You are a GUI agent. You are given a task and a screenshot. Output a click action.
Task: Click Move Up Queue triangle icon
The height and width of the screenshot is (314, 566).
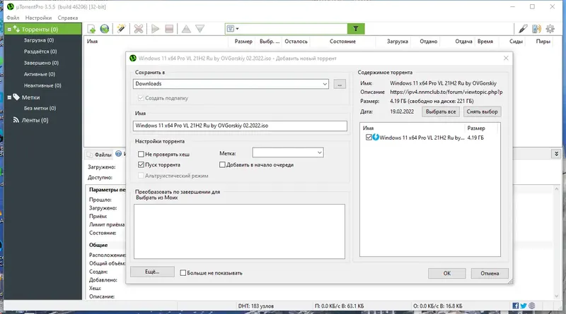coord(186,29)
